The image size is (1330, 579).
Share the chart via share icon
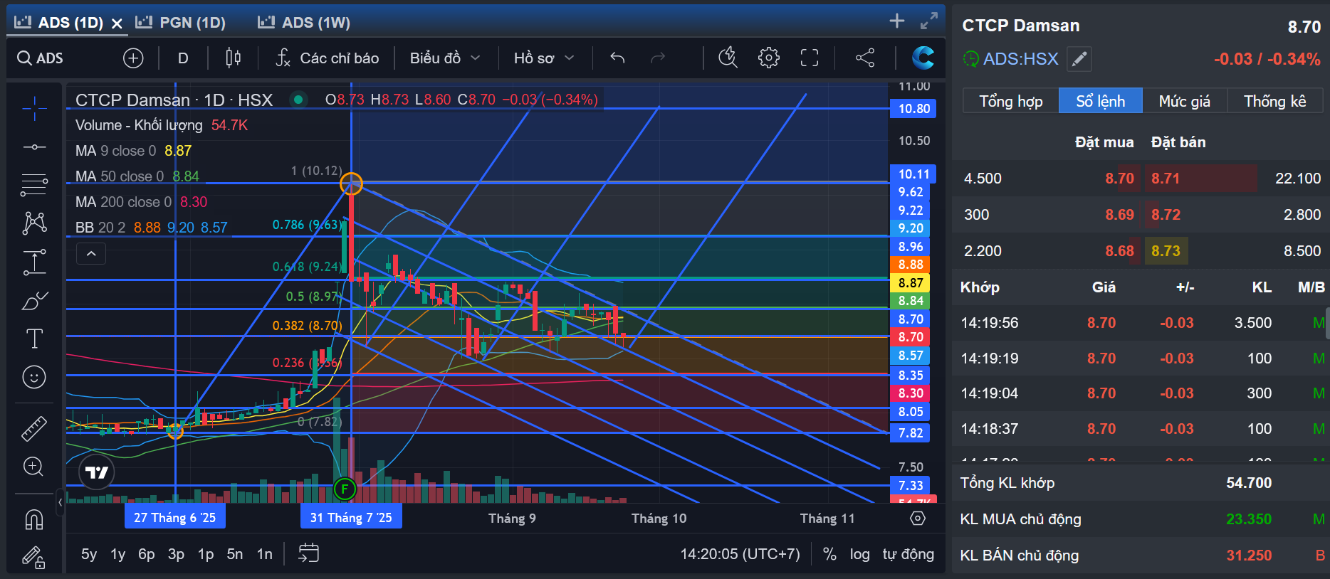coord(865,58)
